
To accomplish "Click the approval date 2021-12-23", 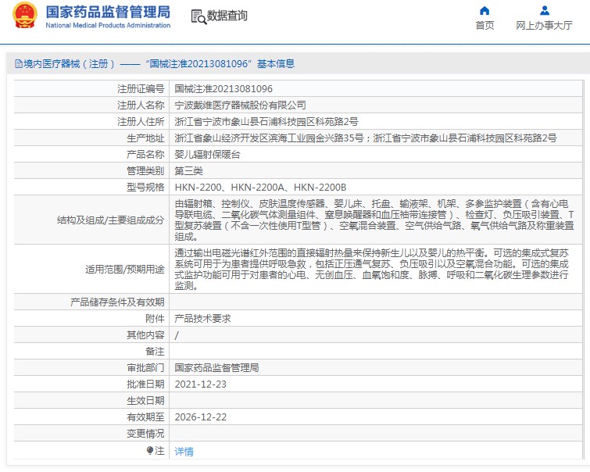I will pyautogui.click(x=200, y=384).
